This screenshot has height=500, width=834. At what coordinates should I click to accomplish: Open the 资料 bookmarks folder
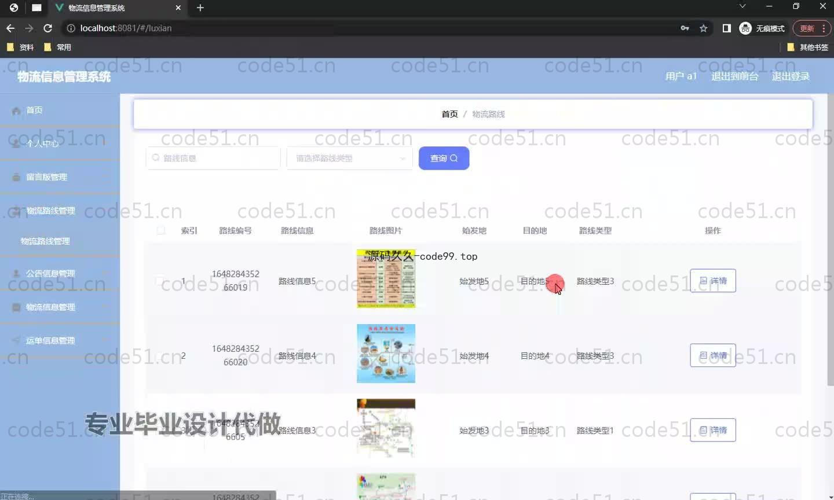click(20, 47)
